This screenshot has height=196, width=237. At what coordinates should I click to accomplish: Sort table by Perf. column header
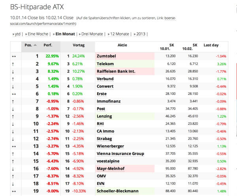click(48, 45)
